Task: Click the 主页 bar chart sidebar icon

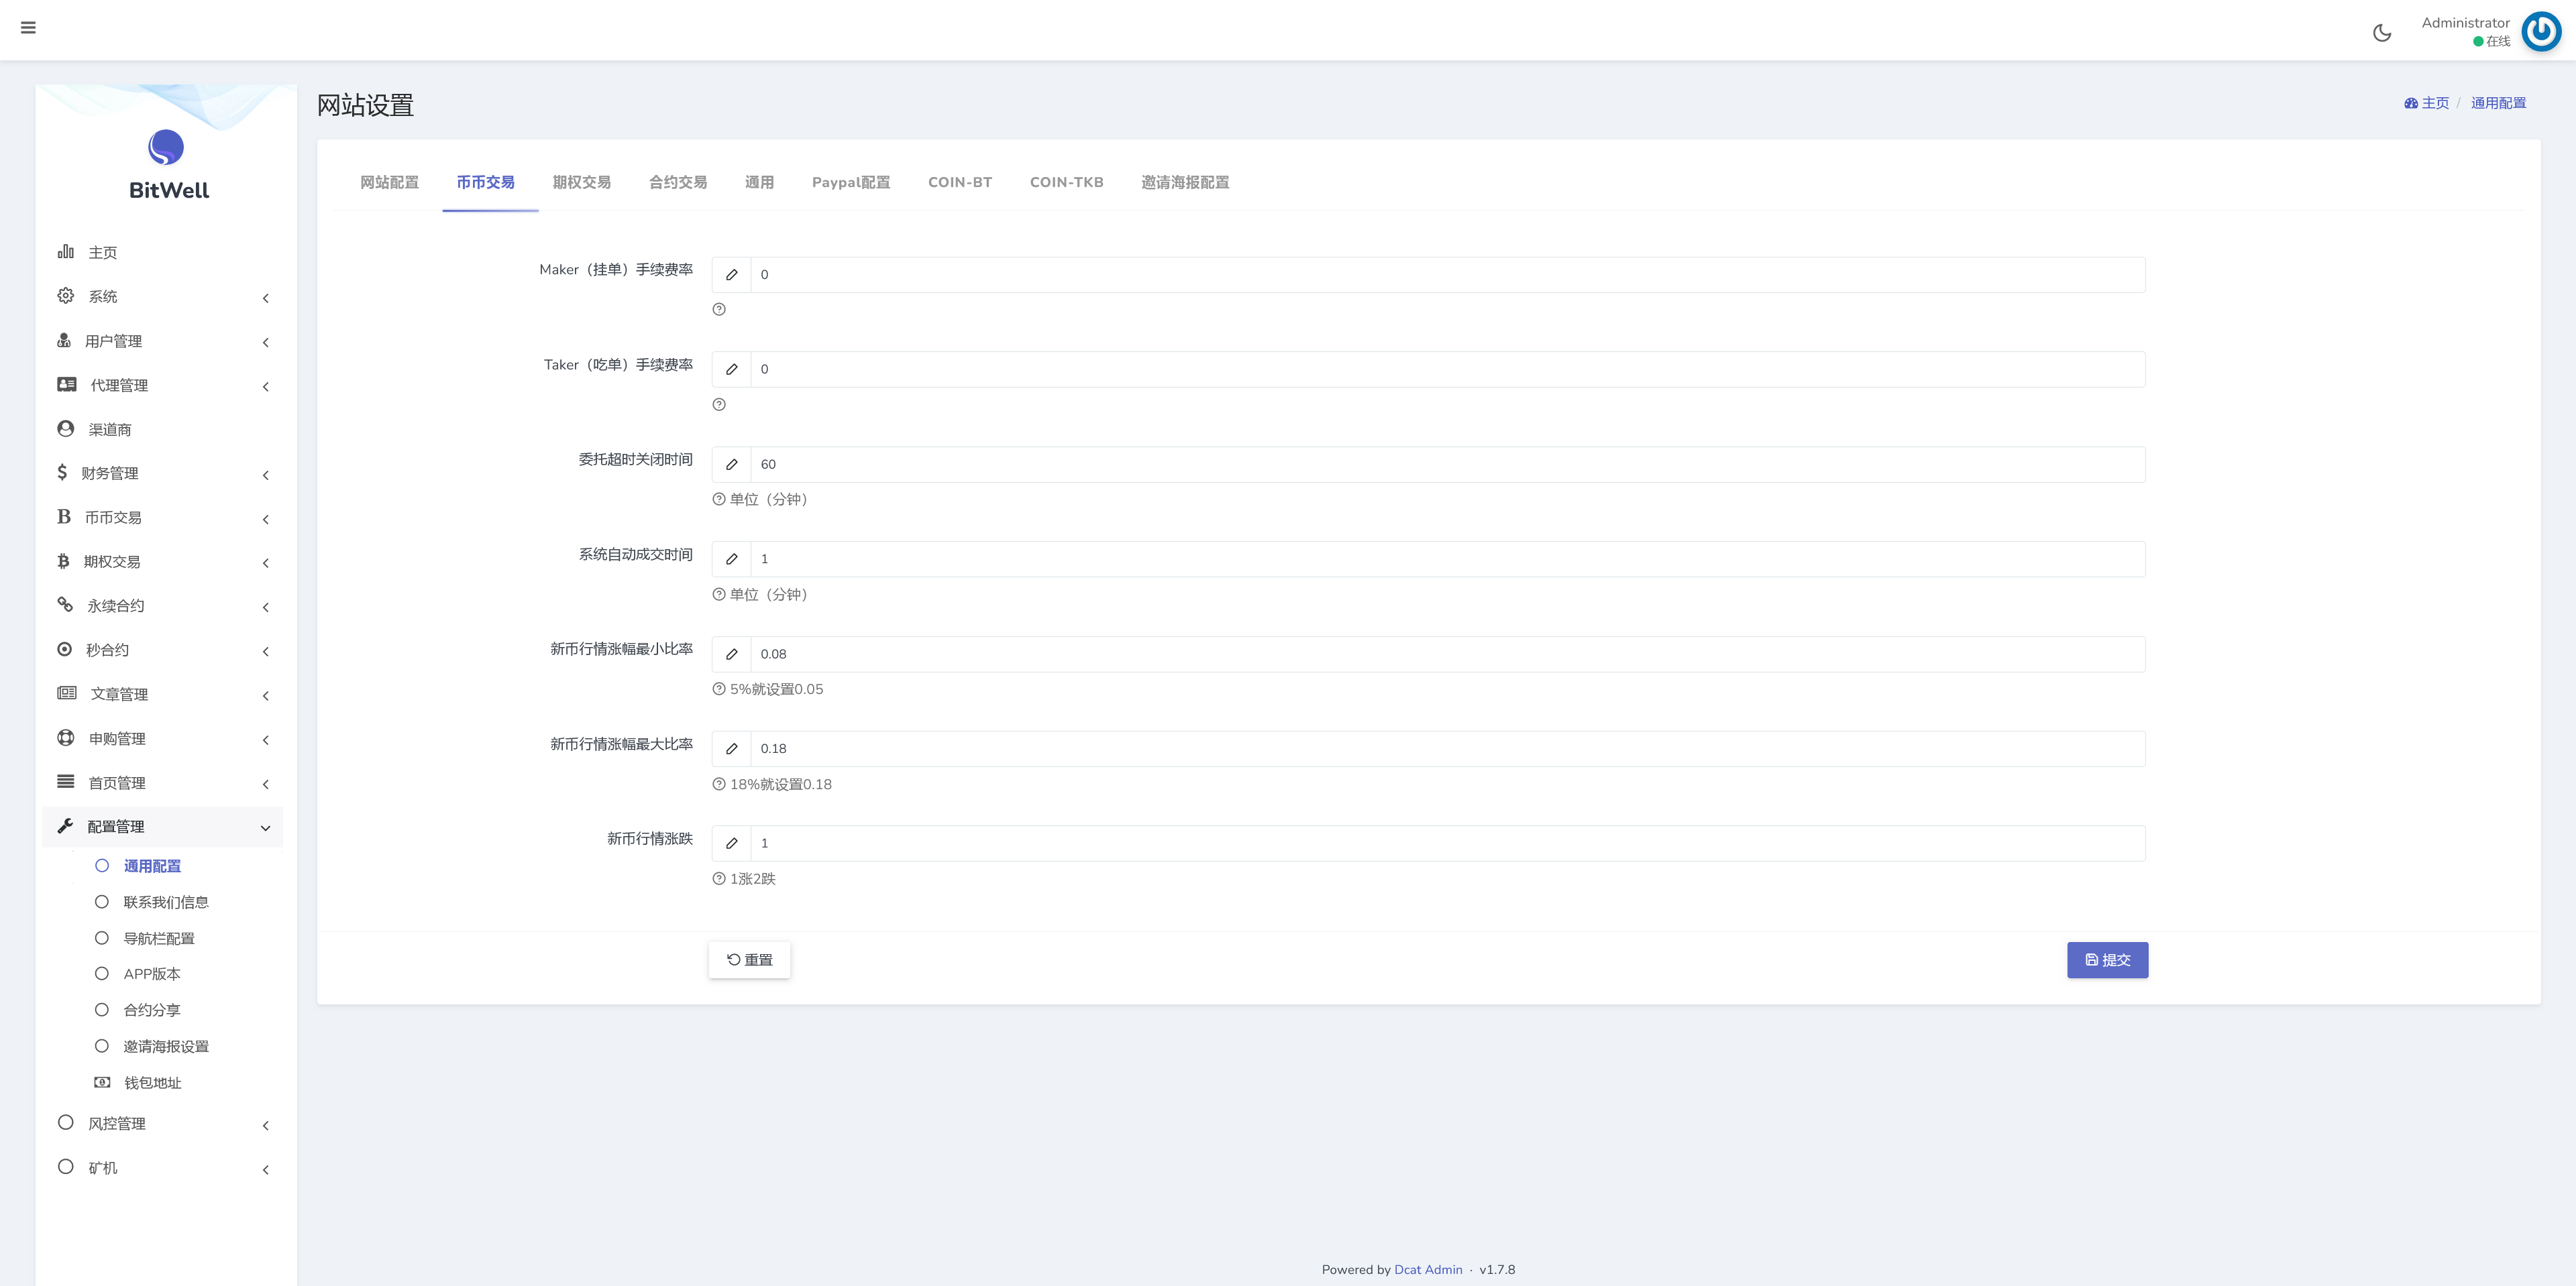Action: pos(66,252)
